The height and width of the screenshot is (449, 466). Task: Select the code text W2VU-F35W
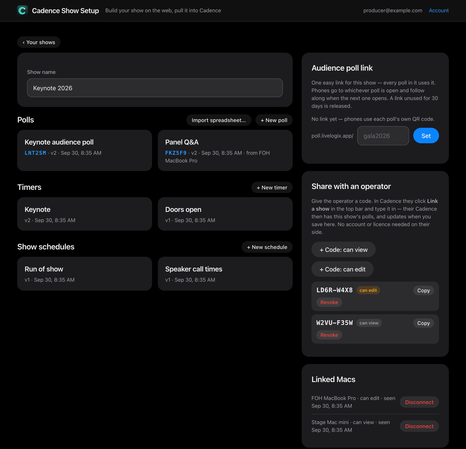coord(334,323)
